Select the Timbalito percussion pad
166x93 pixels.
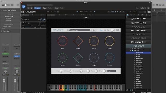click(109, 58)
